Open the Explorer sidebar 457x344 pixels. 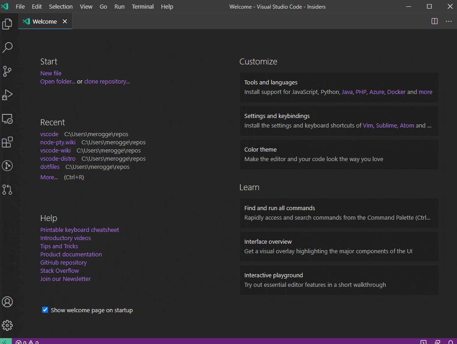7,24
